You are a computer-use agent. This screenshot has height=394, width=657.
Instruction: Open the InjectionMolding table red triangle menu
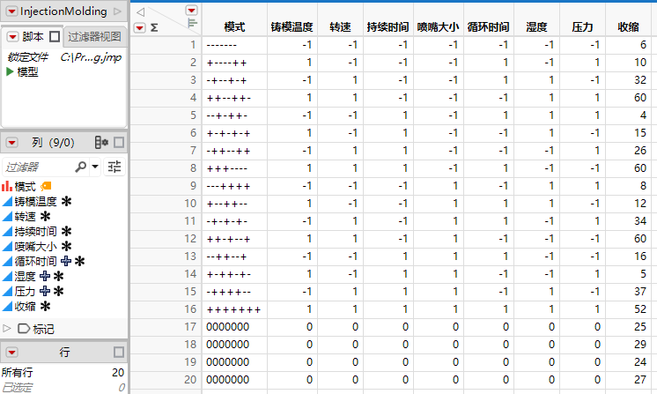coord(11,11)
